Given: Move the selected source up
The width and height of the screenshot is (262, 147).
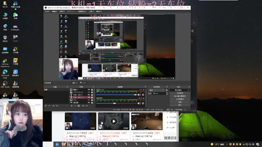Looking at the screenshot, I should tap(83, 106).
